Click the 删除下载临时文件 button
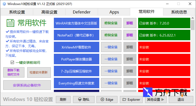 click(x=14, y=72)
